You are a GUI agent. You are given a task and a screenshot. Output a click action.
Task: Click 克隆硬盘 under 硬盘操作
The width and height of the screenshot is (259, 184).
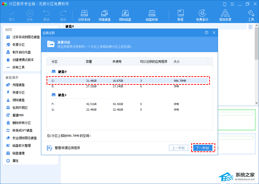[15, 85]
